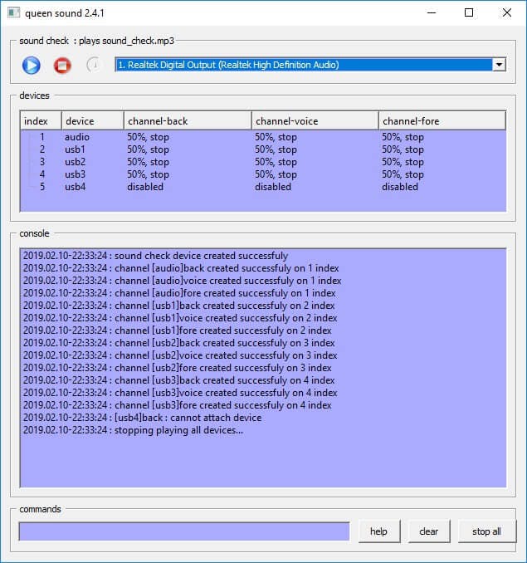Click the channel-back column header
This screenshot has height=563, width=527.
pyautogui.click(x=188, y=121)
